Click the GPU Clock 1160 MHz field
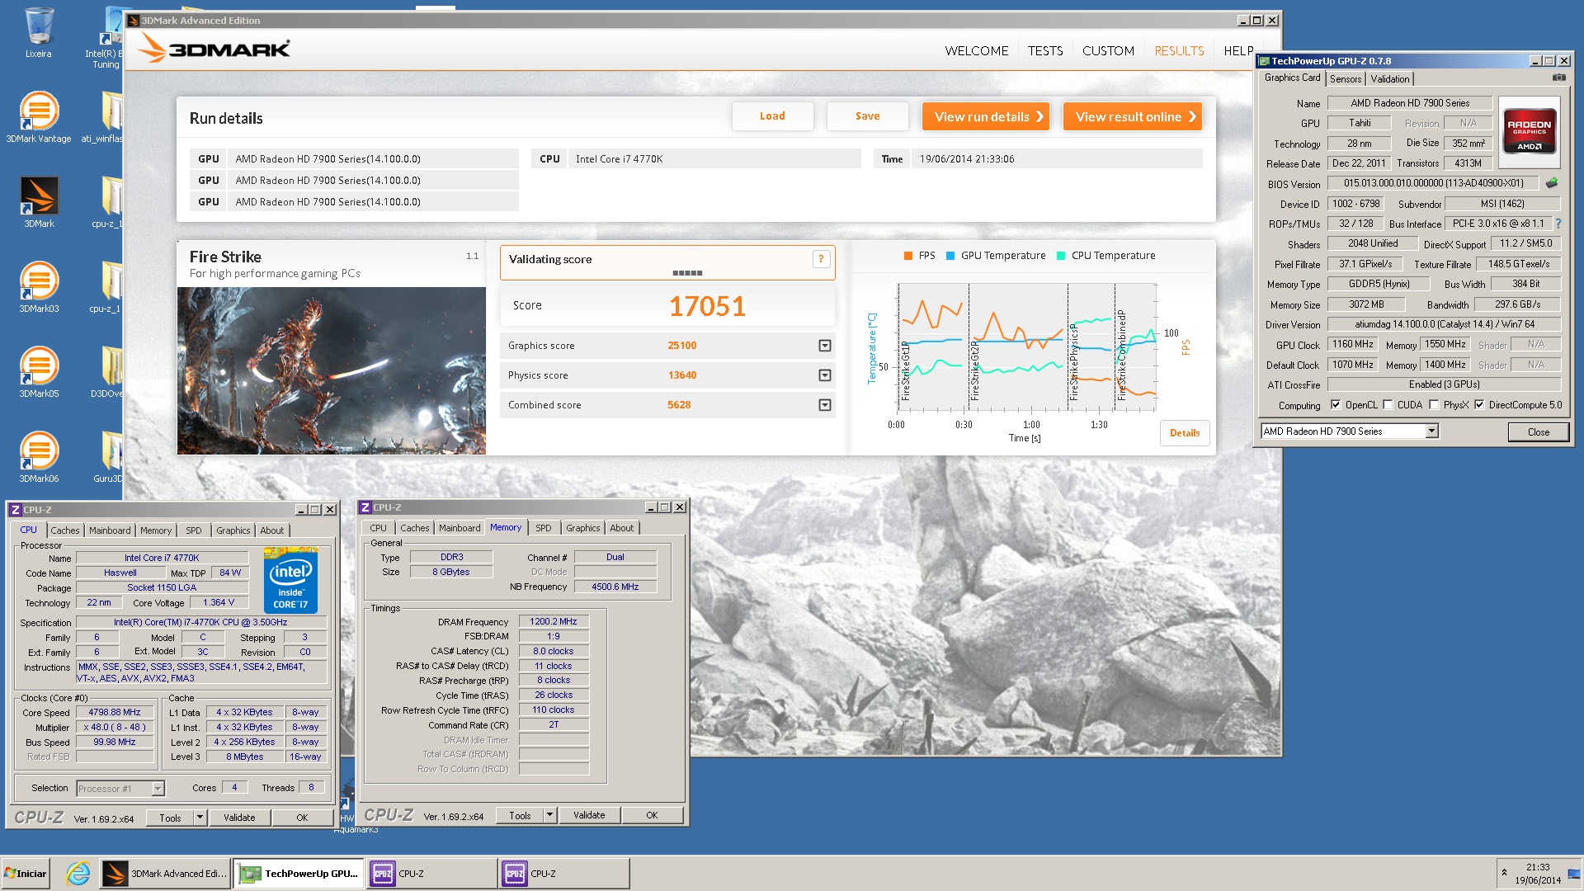 pos(1352,345)
